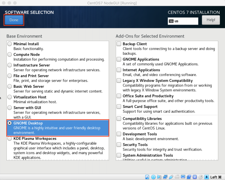Click the CPU virtualization chip icon
The image size is (225, 180).
[195, 177]
